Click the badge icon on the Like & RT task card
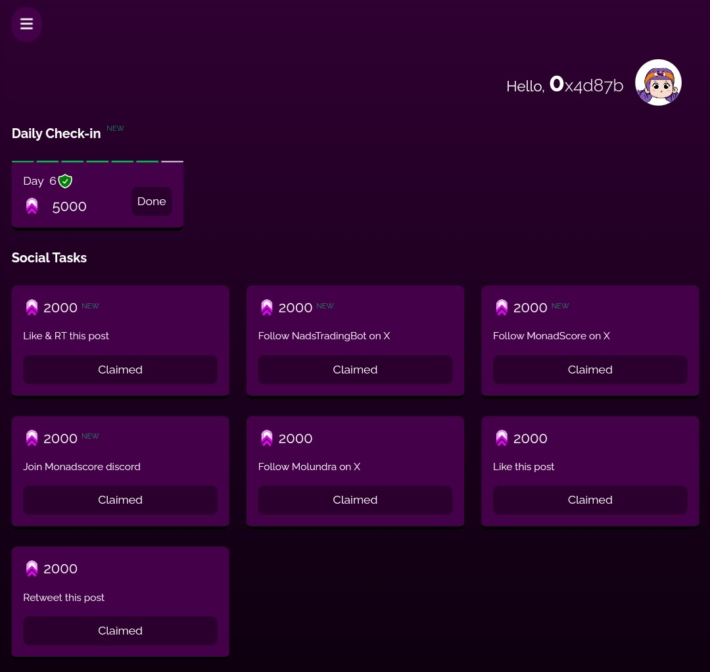 point(32,307)
